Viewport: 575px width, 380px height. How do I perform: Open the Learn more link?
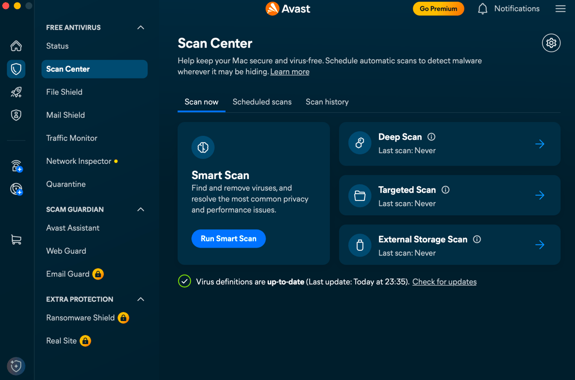(290, 72)
